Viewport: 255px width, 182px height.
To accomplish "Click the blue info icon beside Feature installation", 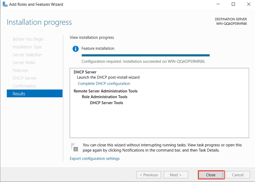I will 76,49.
